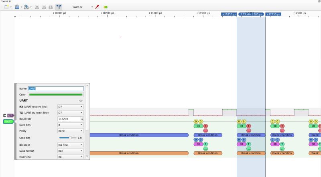This screenshot has height=177, width=321.
Task: Click the long orange Break condition annotation
Action: point(139,153)
